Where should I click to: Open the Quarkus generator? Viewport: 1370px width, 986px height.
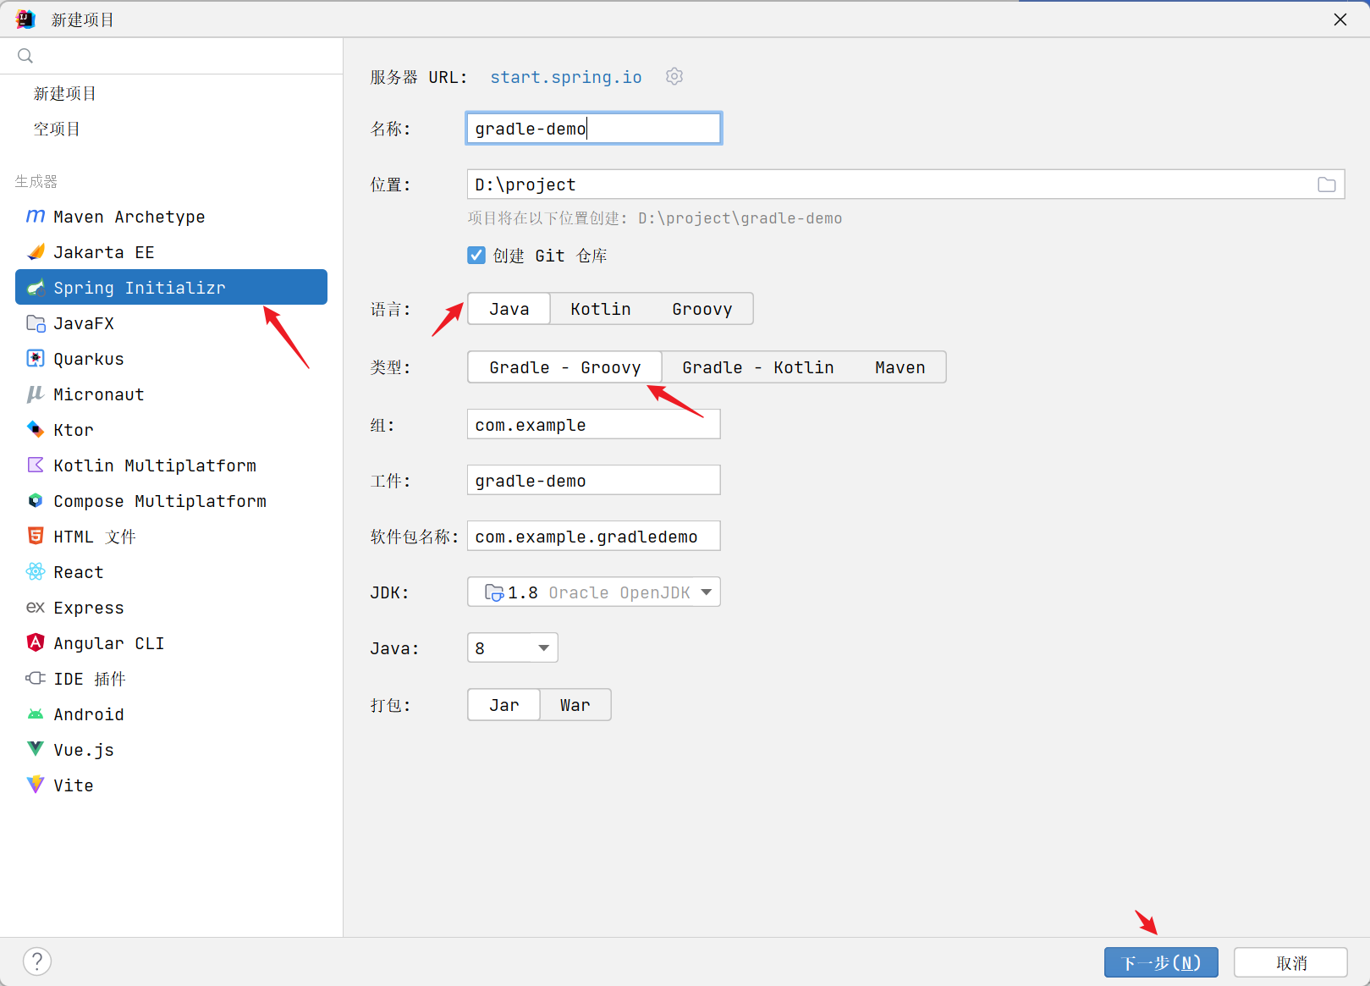tap(88, 358)
